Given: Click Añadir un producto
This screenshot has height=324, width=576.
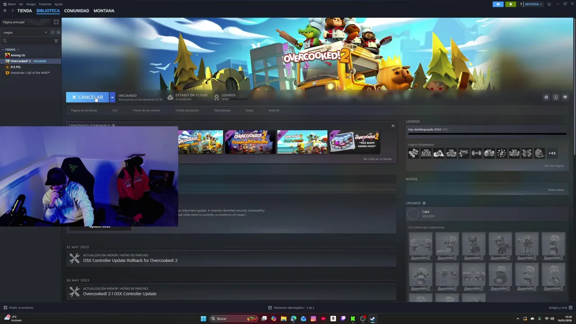Looking at the screenshot, I should click(18, 308).
